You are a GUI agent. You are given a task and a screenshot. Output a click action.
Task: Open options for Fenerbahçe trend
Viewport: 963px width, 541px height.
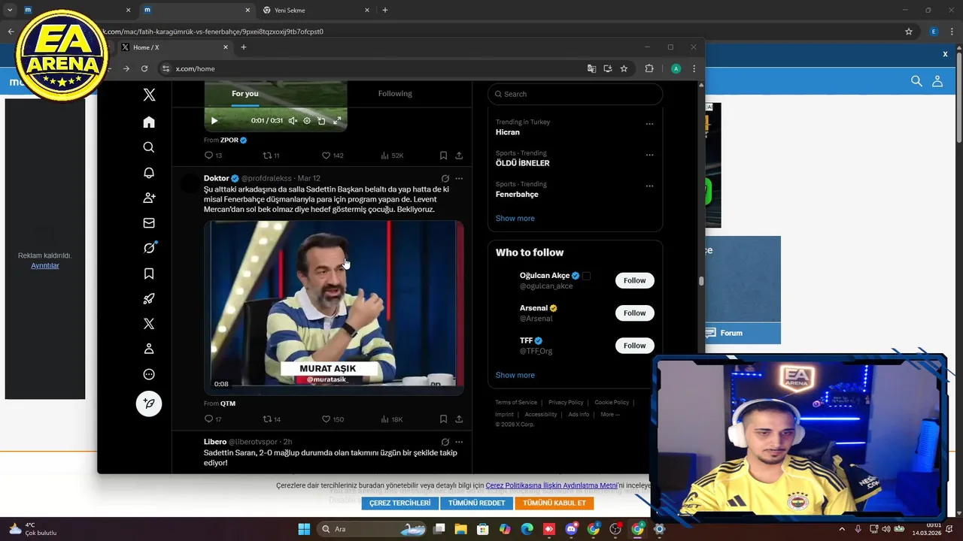point(649,186)
